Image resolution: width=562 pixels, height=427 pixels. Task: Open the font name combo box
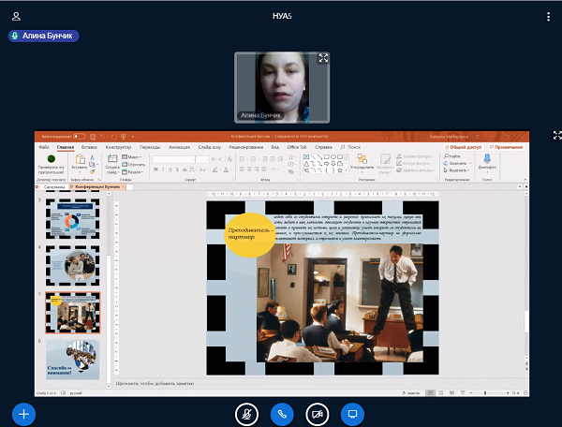[173, 159]
